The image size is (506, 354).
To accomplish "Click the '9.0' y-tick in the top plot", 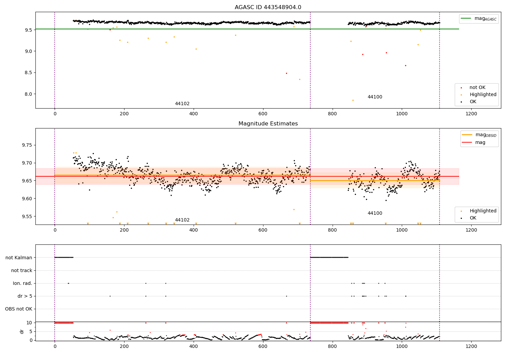I will 28,51.
